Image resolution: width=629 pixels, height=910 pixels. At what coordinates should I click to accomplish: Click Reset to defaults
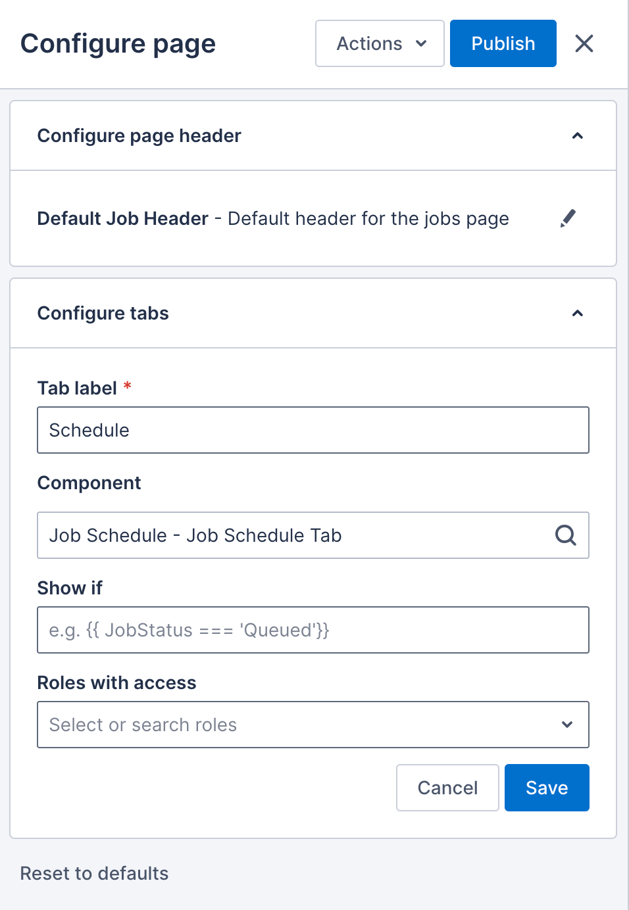click(x=94, y=873)
